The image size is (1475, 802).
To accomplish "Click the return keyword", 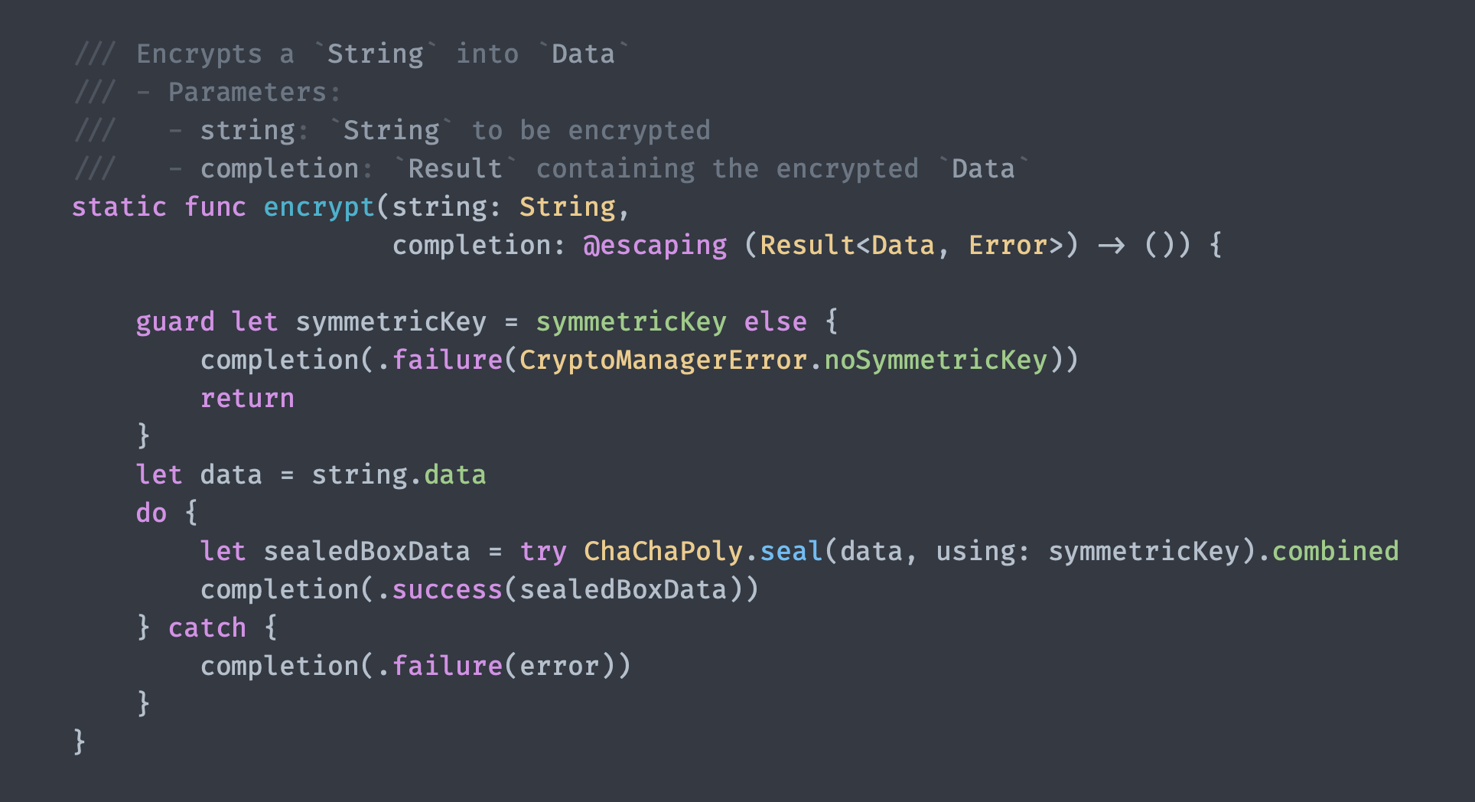I will pos(247,399).
